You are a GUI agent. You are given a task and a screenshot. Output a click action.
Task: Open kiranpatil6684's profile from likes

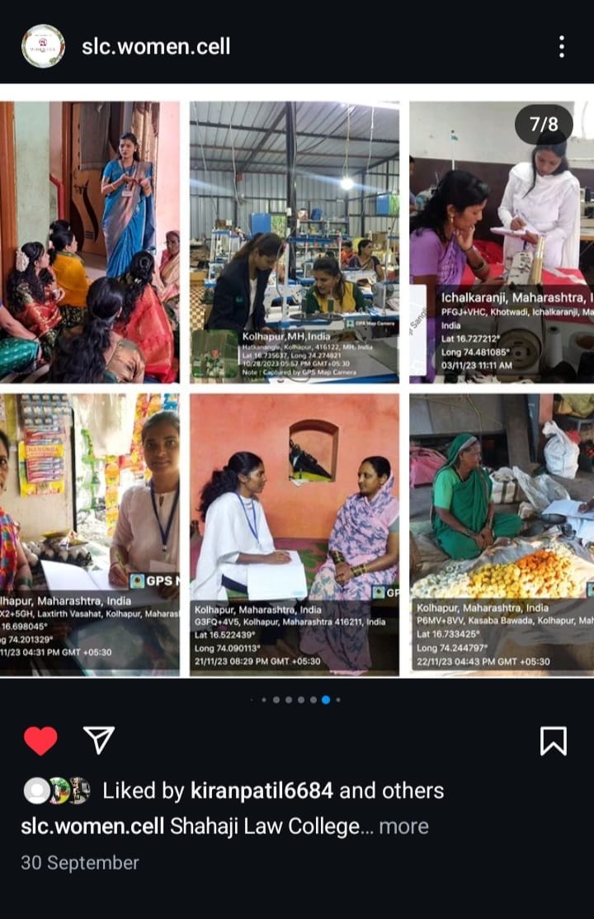262,791
